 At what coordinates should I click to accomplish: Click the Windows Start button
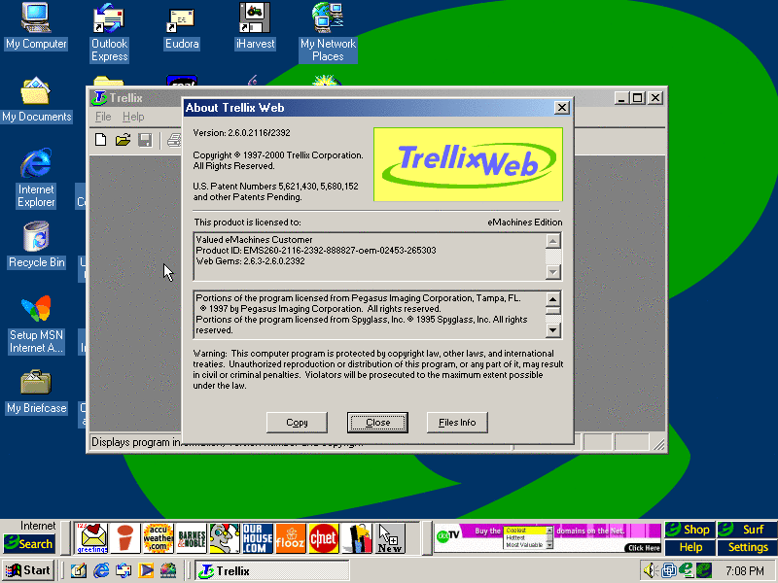pyautogui.click(x=29, y=570)
